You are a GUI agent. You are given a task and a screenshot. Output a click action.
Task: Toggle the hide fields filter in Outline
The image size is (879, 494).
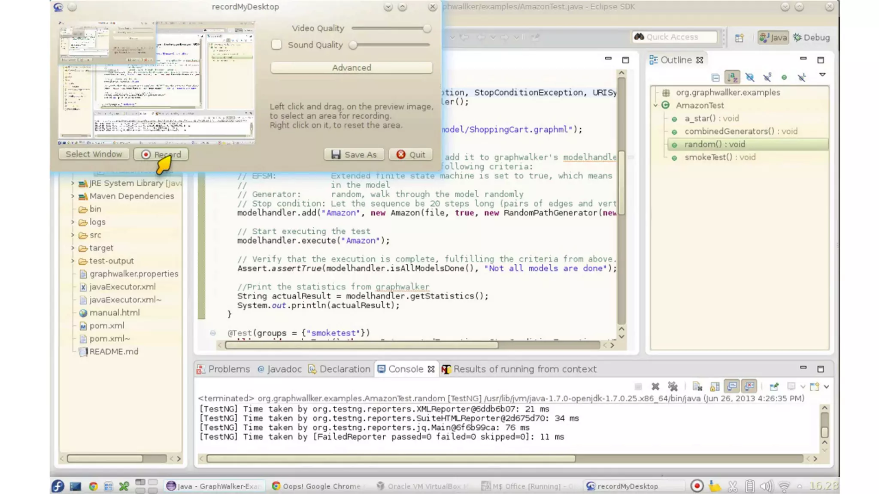(749, 78)
